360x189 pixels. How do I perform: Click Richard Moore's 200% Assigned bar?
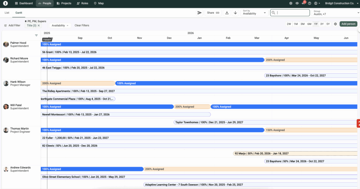(x=311, y=60)
